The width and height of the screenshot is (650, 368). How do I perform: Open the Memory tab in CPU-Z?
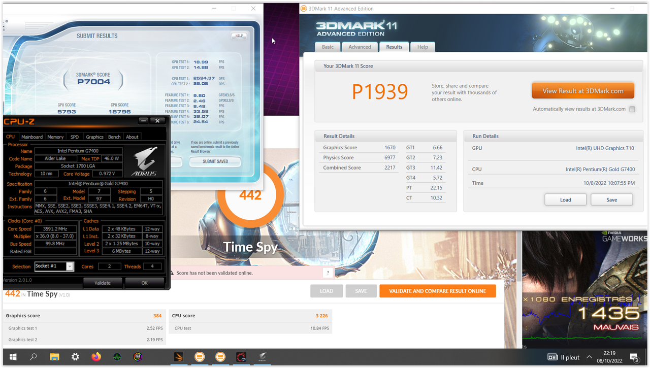pos(55,137)
